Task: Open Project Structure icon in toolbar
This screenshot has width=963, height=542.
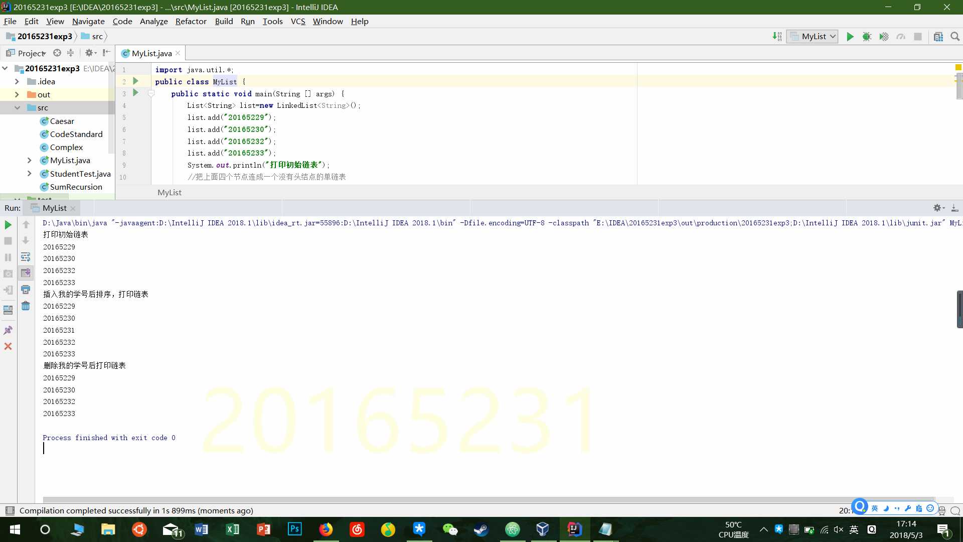Action: click(938, 37)
